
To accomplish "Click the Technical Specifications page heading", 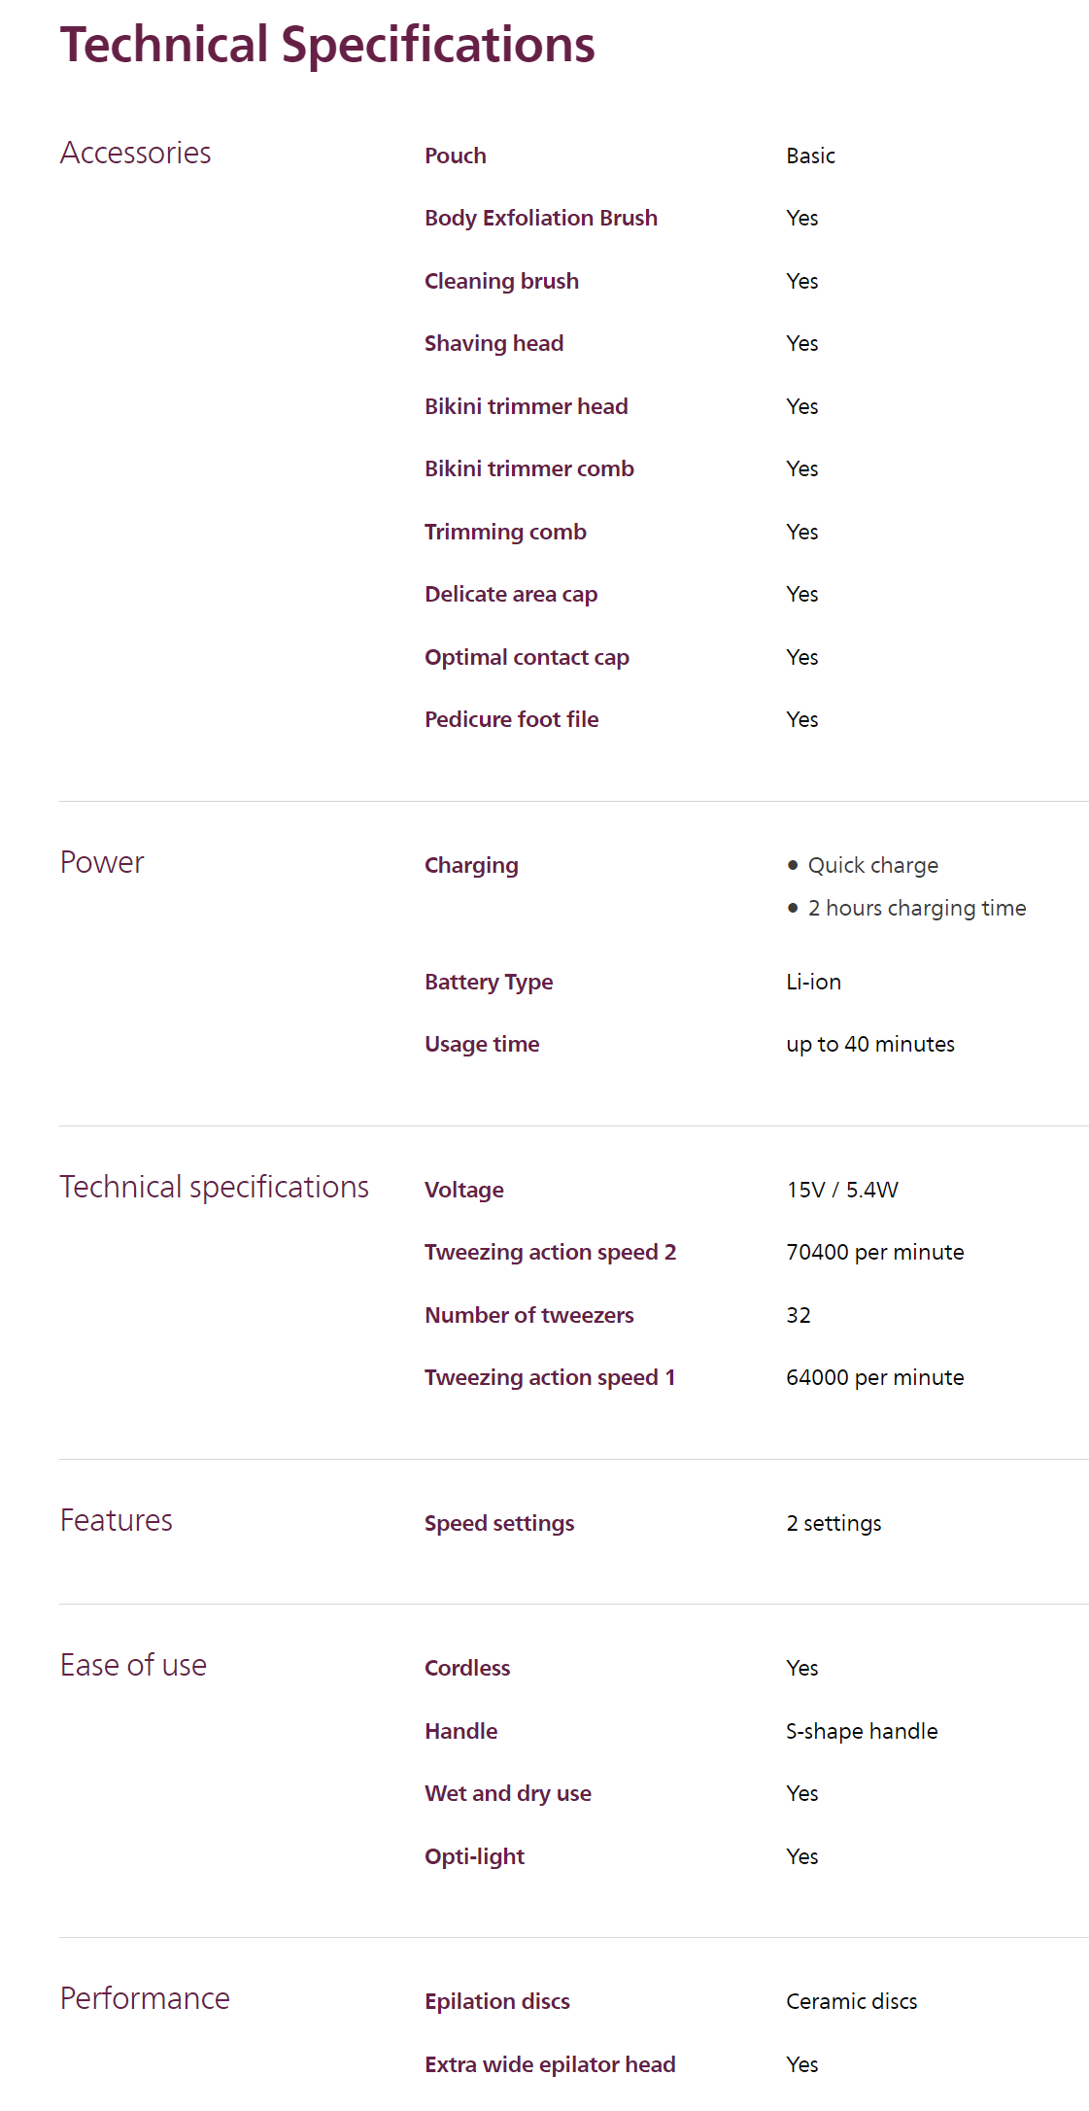I will [327, 46].
